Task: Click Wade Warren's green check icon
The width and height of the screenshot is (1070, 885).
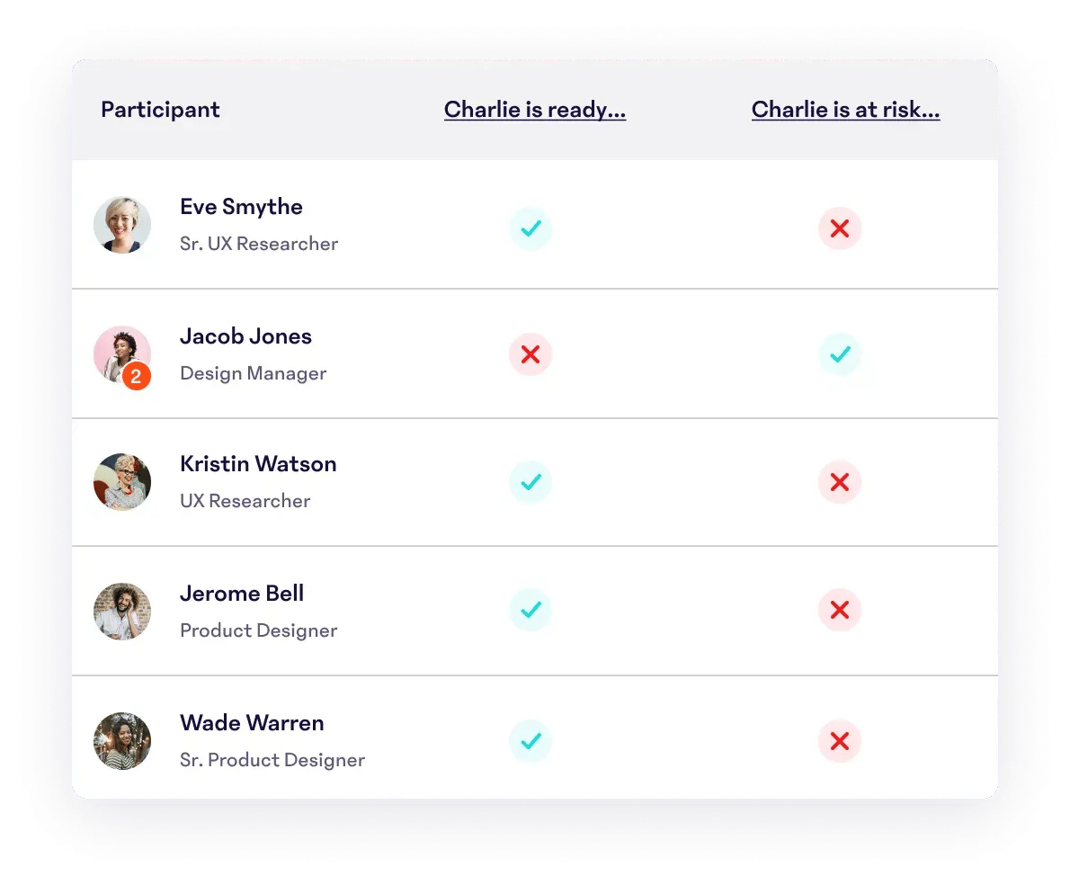Action: (531, 741)
